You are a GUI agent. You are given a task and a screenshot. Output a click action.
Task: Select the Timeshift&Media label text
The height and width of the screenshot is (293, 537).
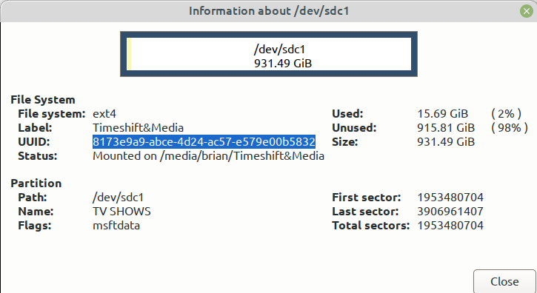[138, 128]
